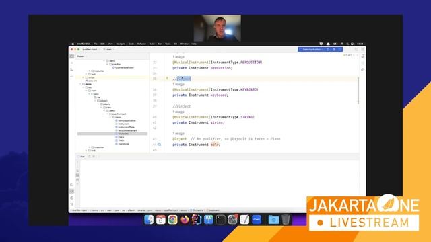Open Google Chrome from the dock
The image size is (431, 242).
point(173,220)
